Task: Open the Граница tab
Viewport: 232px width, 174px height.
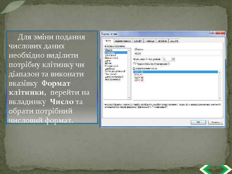Action: (150, 41)
